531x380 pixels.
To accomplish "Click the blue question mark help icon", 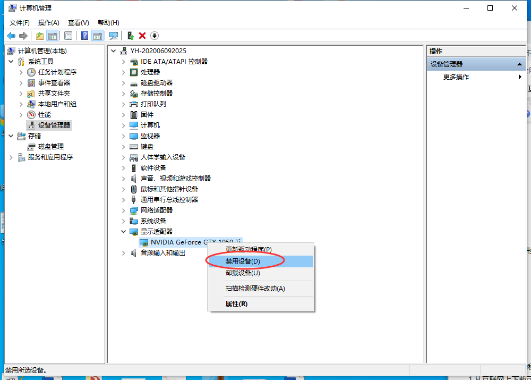I will [84, 36].
